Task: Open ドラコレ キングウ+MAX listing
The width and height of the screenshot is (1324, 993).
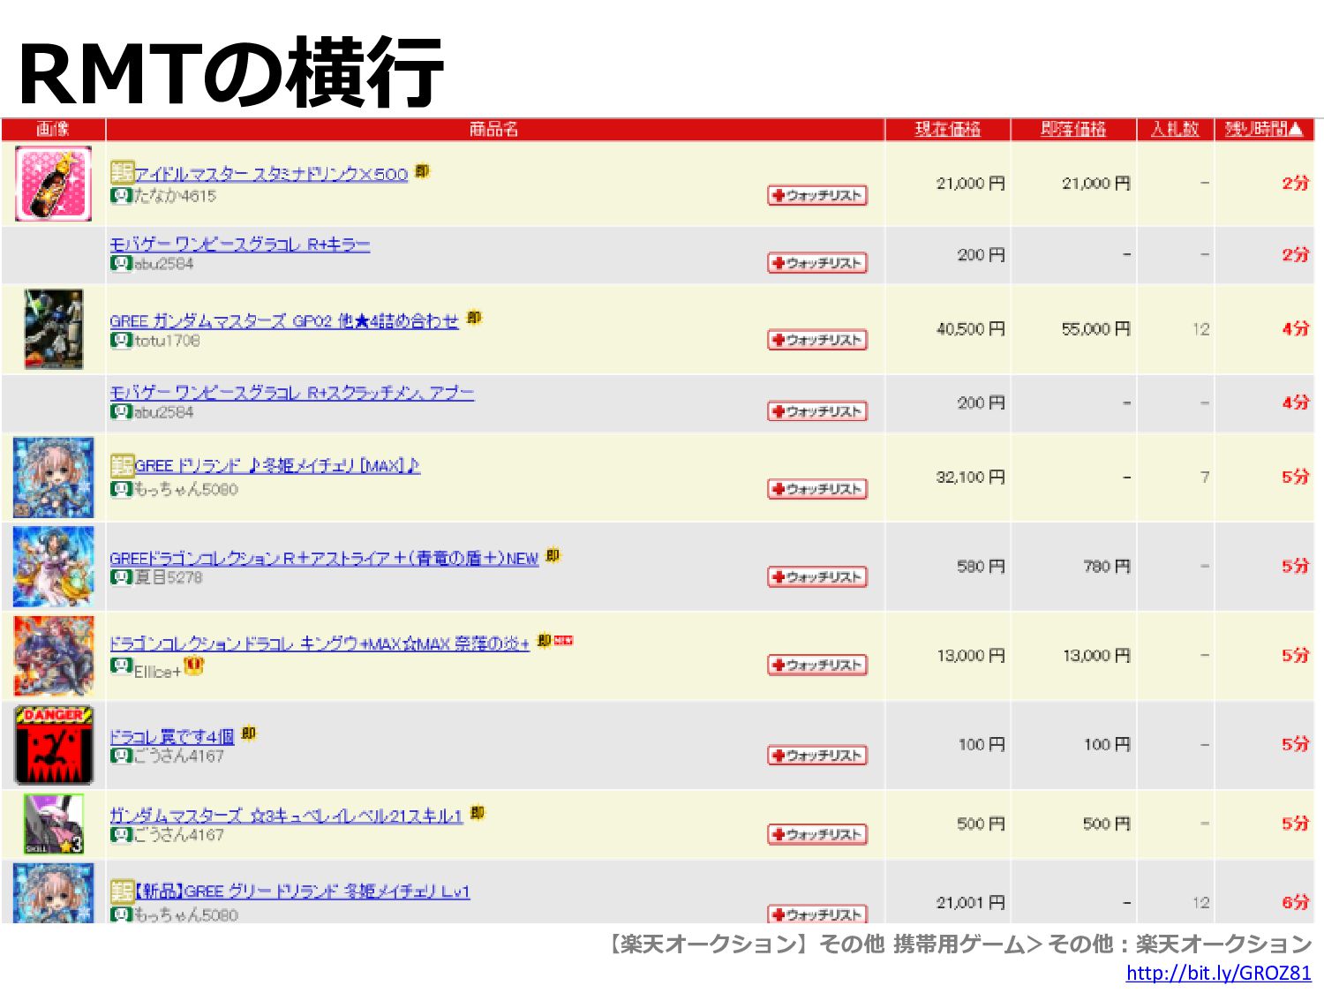Action: coord(319,643)
